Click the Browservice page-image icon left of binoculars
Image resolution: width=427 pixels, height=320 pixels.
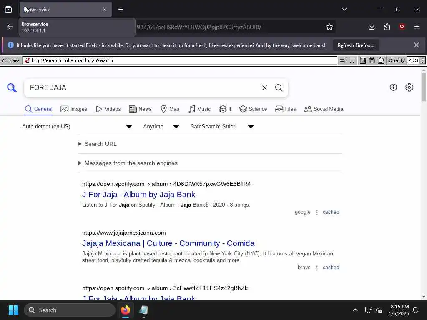pyautogui.click(x=363, y=60)
